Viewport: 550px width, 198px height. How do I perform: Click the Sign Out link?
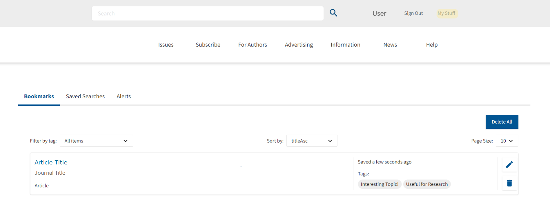point(413,13)
